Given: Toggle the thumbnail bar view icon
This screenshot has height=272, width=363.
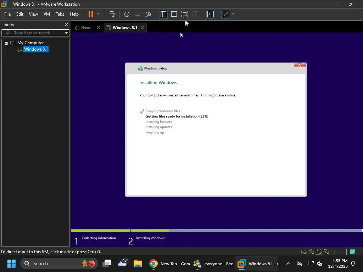Looking at the screenshot, I should (x=174, y=14).
